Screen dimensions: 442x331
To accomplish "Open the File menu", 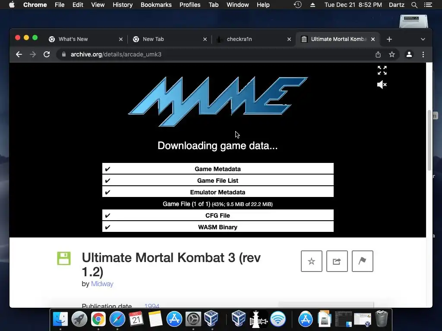I will pyautogui.click(x=60, y=5).
